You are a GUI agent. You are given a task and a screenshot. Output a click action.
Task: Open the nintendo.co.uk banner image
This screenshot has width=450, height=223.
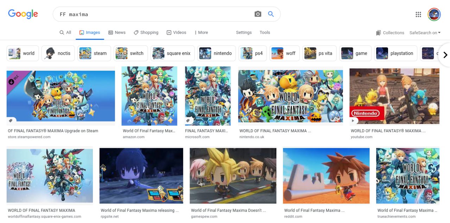(x=291, y=96)
